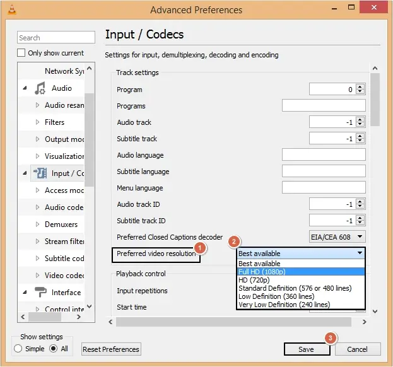Click tree panel horizontal scroll right arrow
This screenshot has width=393, height=367.
(x=79, y=317)
